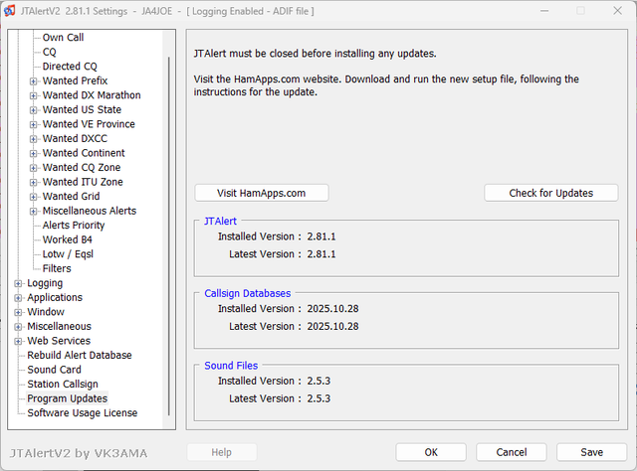Select Wanted Grid label
The width and height of the screenshot is (637, 471).
(x=71, y=197)
